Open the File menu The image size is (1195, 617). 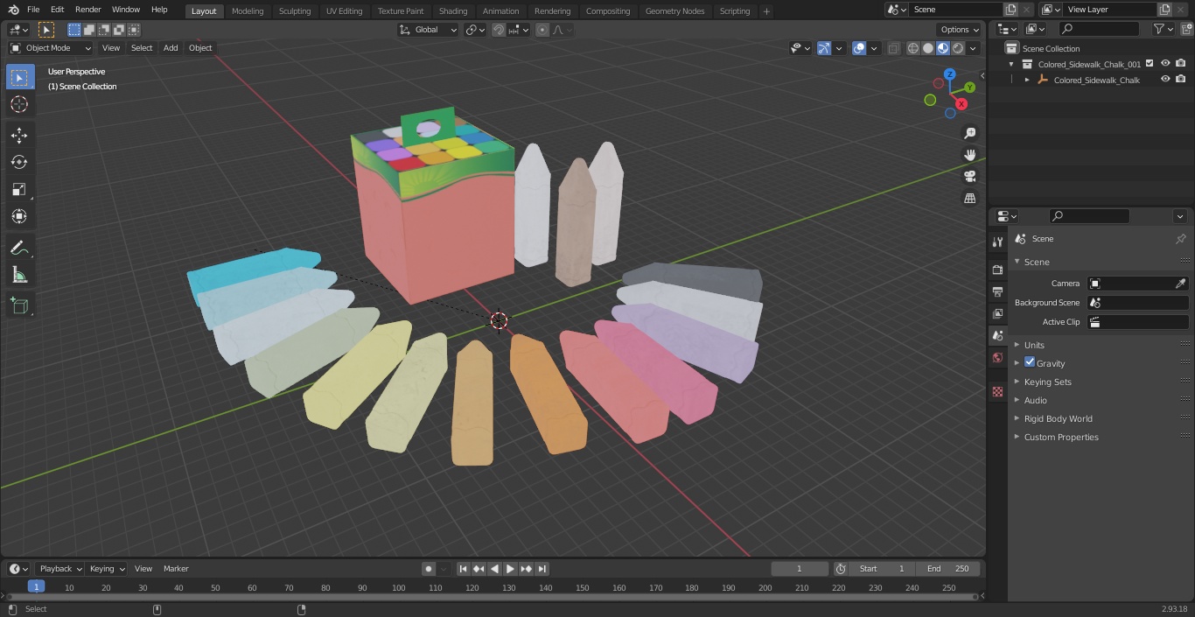coord(33,10)
